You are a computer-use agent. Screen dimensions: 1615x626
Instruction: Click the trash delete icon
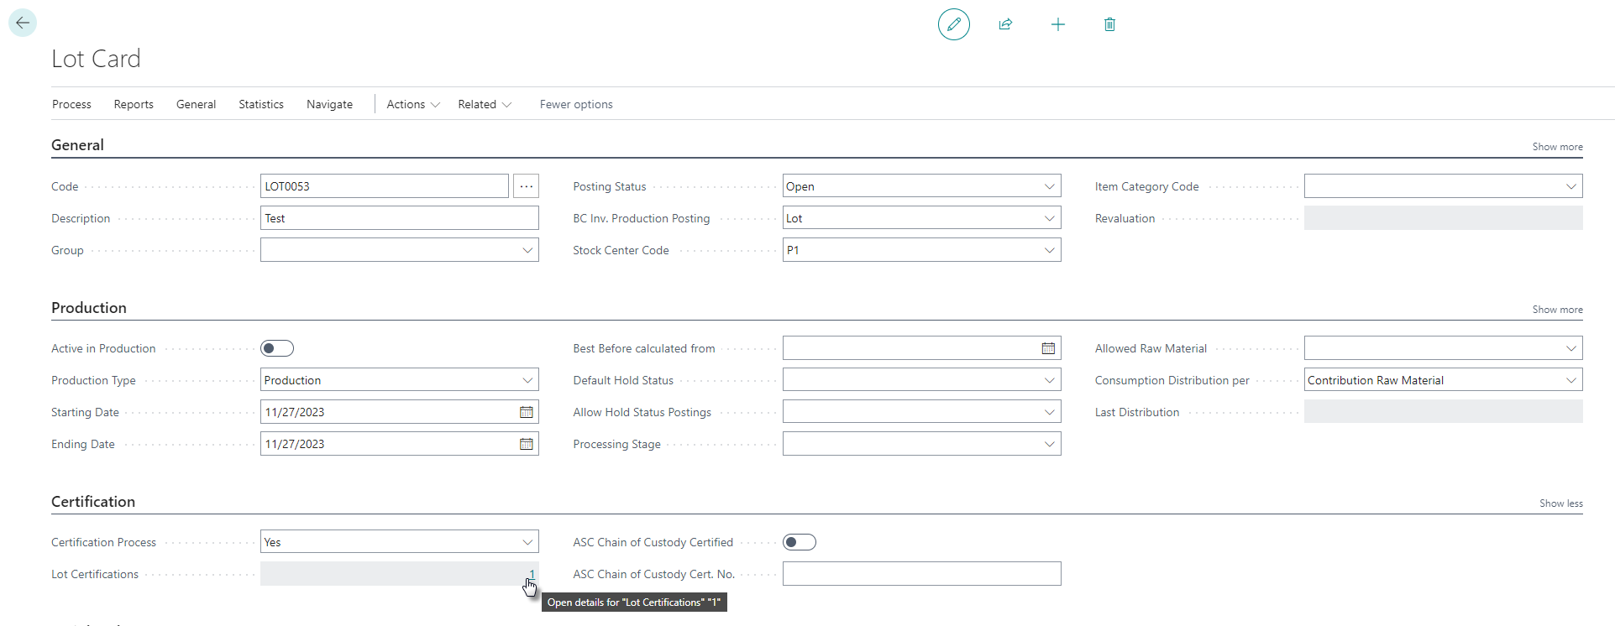point(1109,24)
